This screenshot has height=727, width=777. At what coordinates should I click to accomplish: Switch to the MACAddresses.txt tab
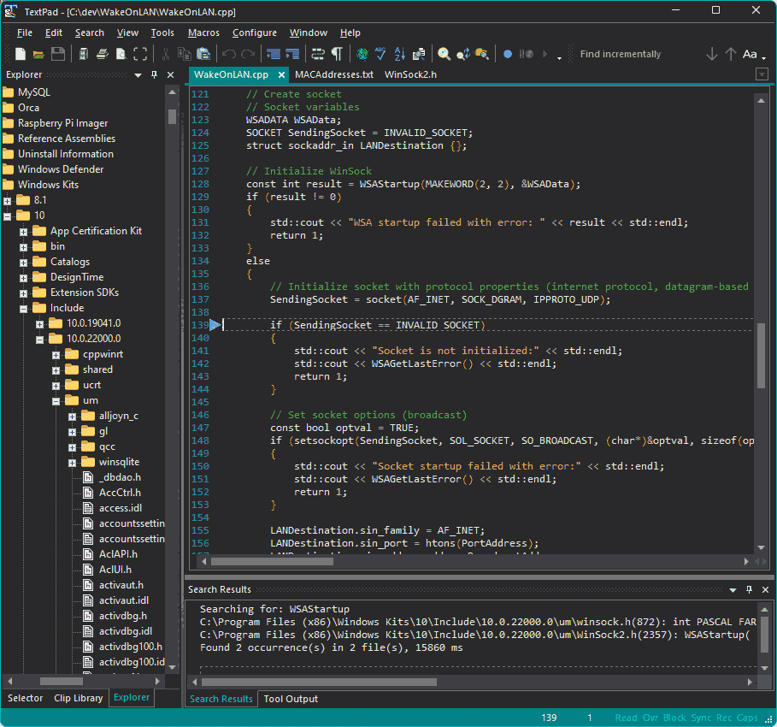click(336, 74)
